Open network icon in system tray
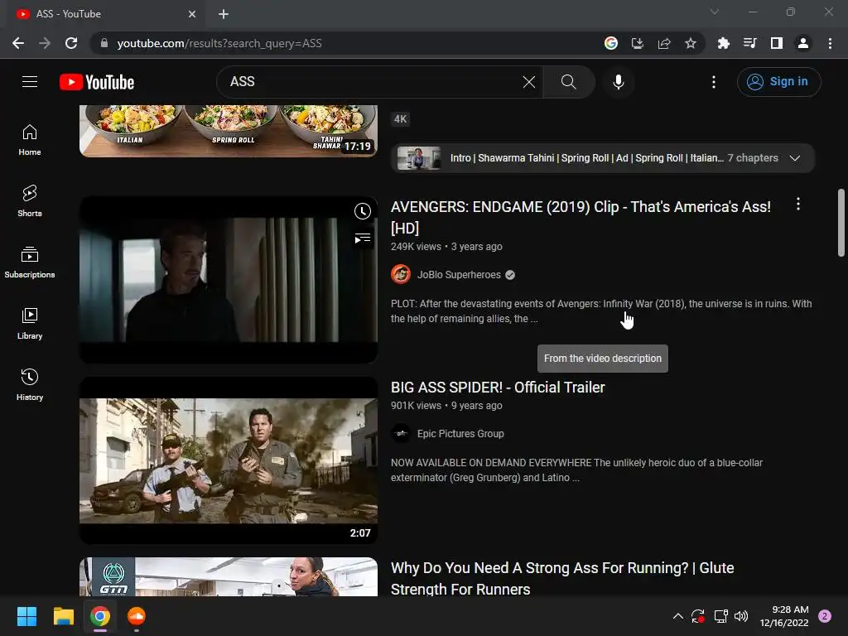The height and width of the screenshot is (636, 848). point(720,616)
